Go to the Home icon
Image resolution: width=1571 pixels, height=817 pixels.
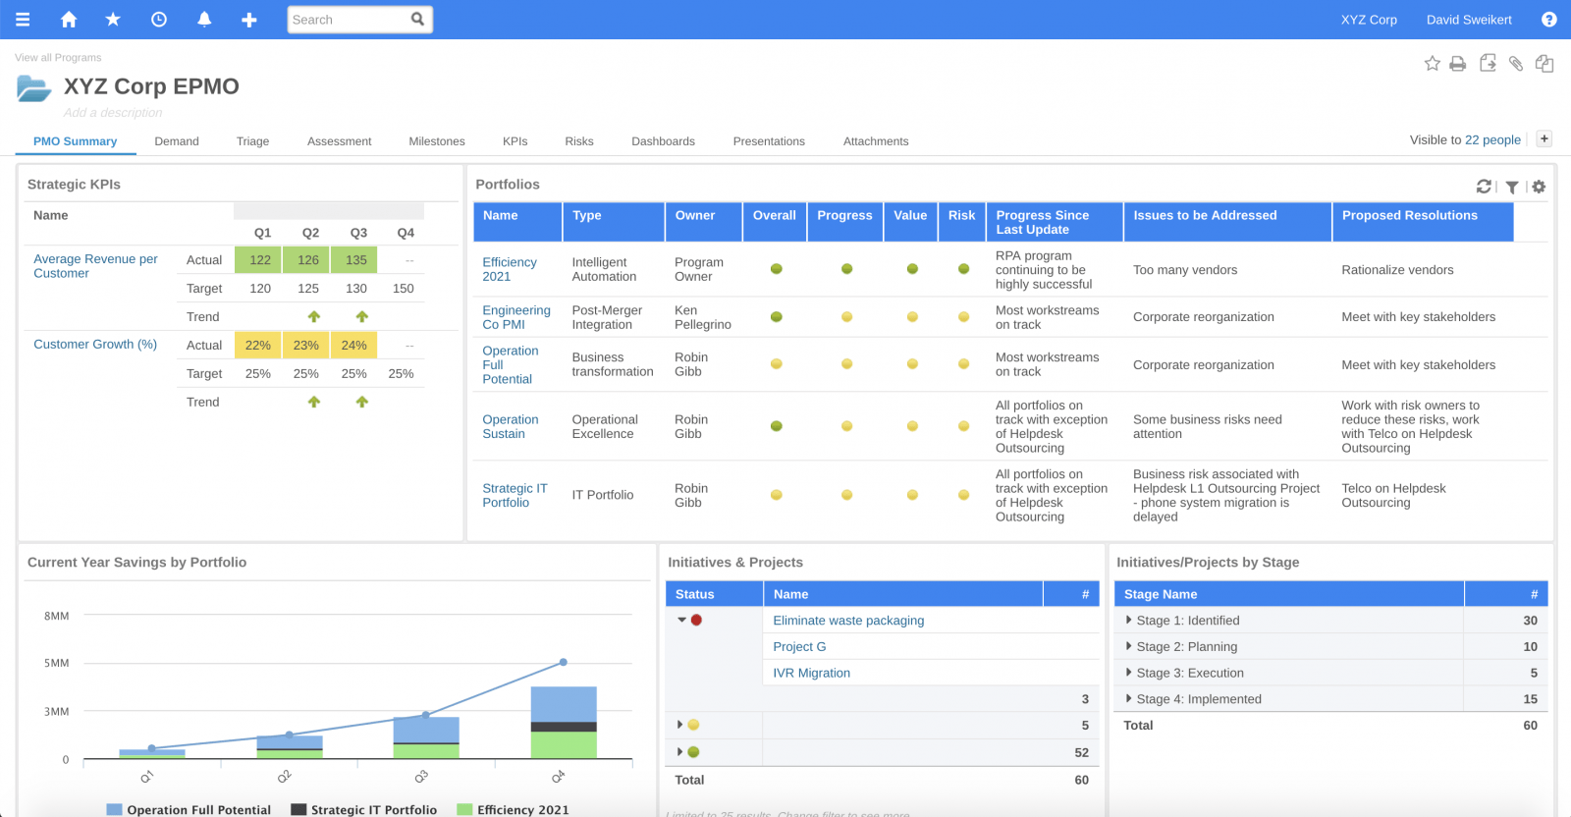(x=69, y=20)
